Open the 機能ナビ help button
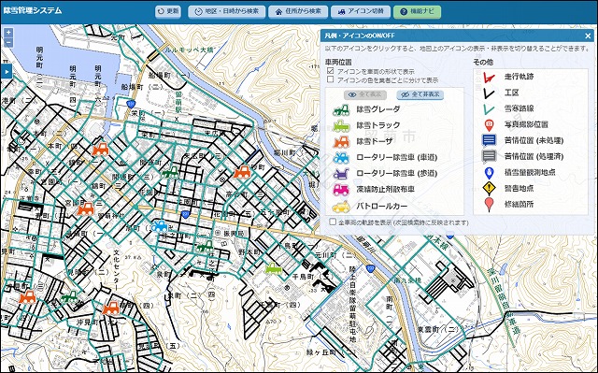 [x=417, y=11]
